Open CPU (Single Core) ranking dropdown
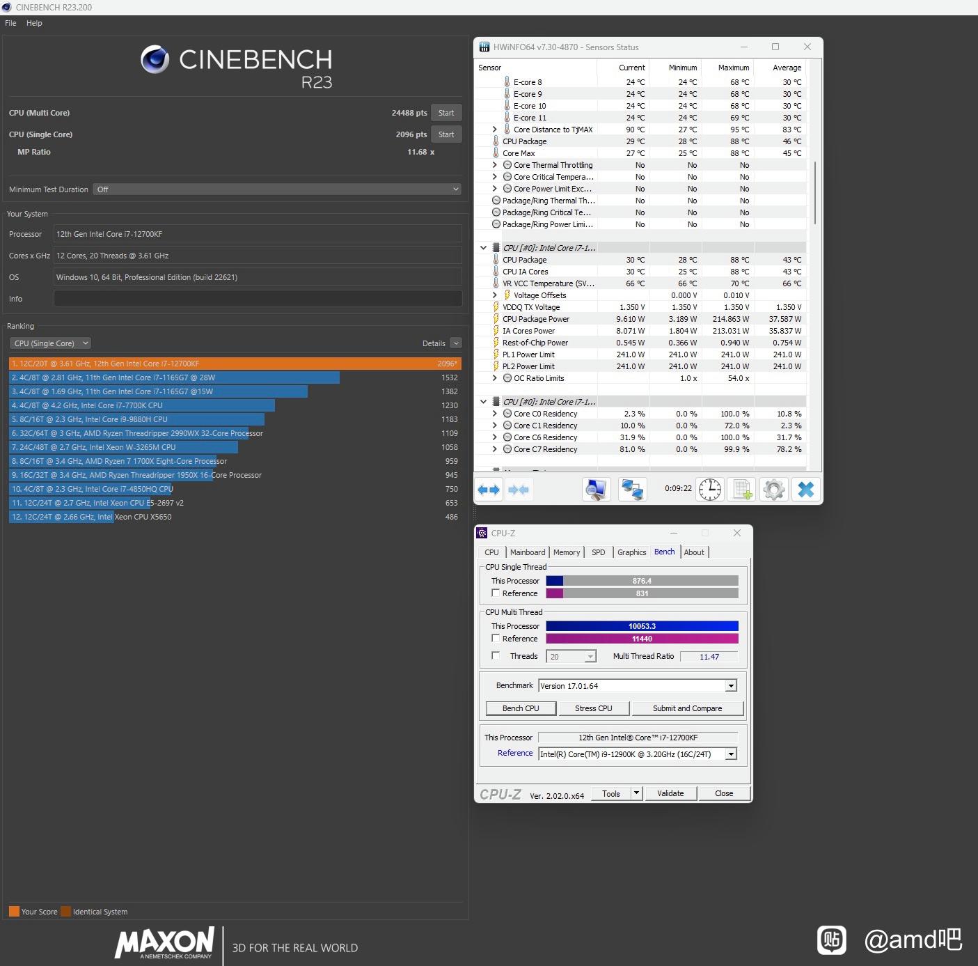Viewport: 978px width, 966px height. click(51, 343)
